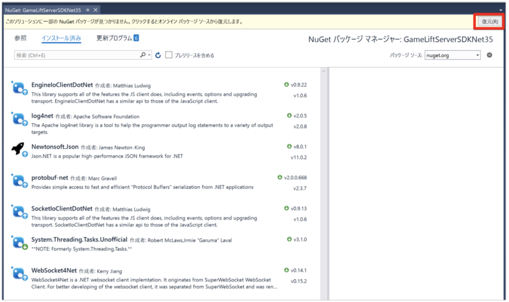
Task: Open the package source nuget.org dropdown
Action: (452, 55)
